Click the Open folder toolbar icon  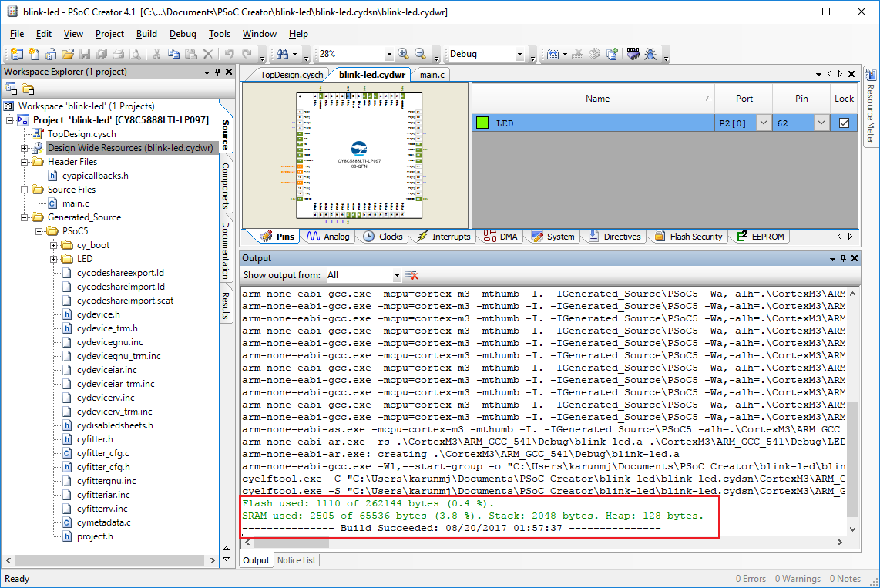(x=67, y=54)
